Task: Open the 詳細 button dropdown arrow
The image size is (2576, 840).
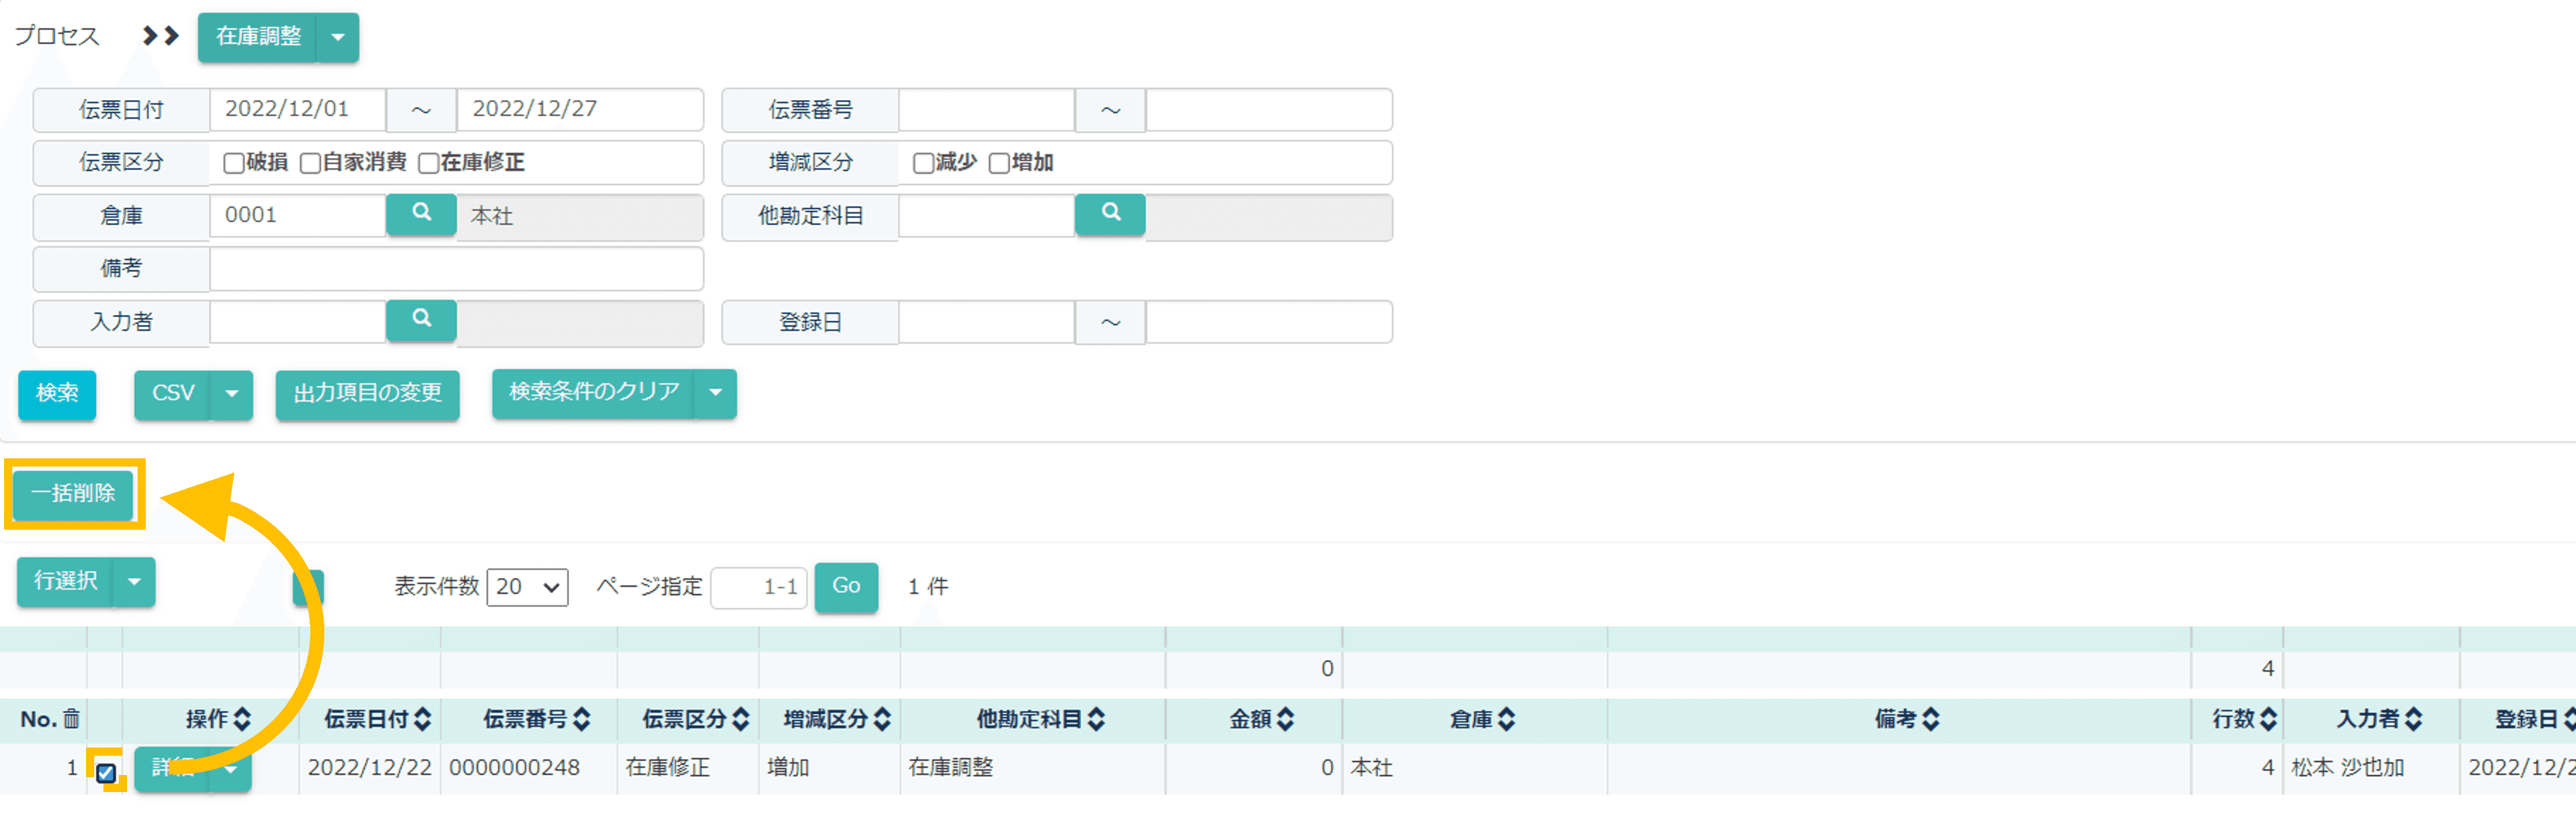Action: click(231, 769)
